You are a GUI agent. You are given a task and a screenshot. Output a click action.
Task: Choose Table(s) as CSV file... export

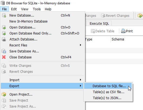(x=108, y=92)
